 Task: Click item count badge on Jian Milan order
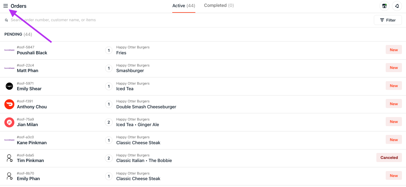[109, 122]
